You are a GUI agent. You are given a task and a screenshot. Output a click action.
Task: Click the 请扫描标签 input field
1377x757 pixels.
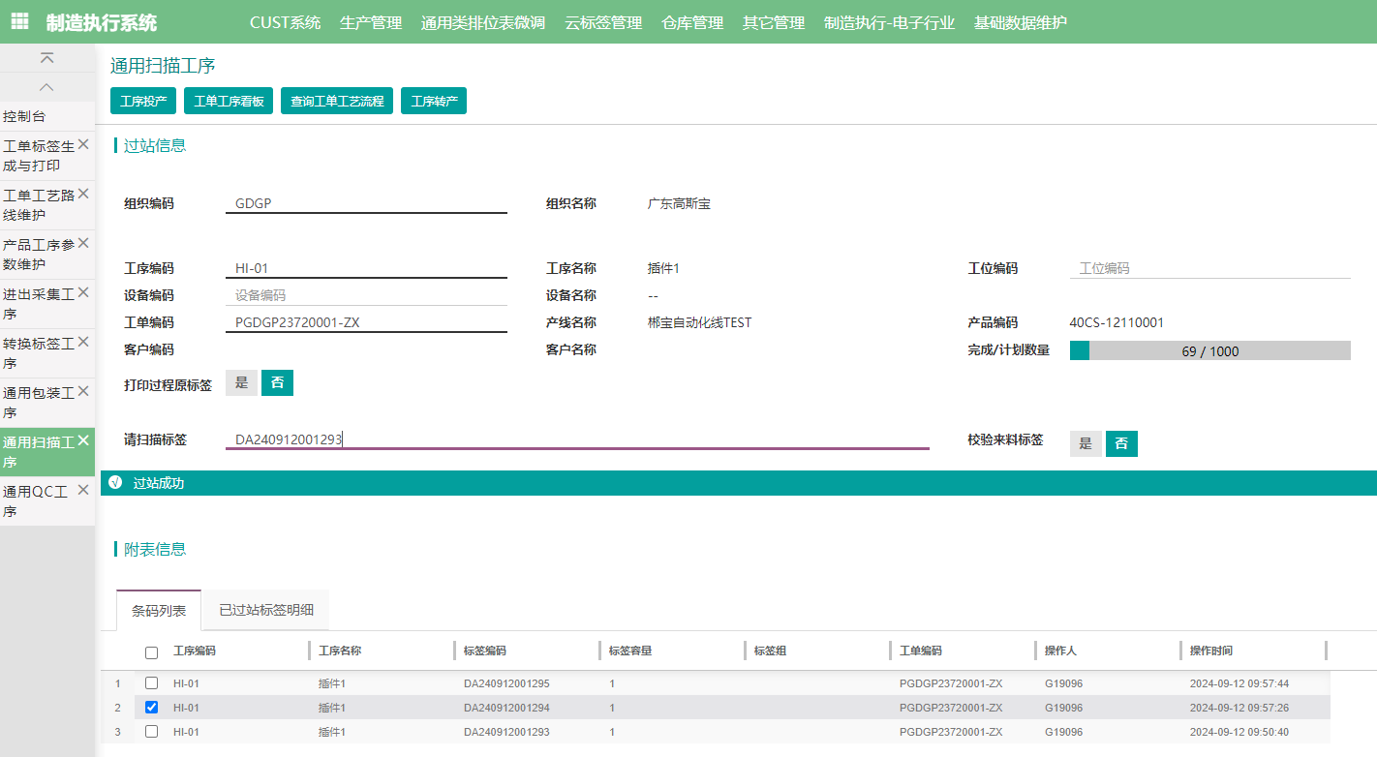point(577,439)
